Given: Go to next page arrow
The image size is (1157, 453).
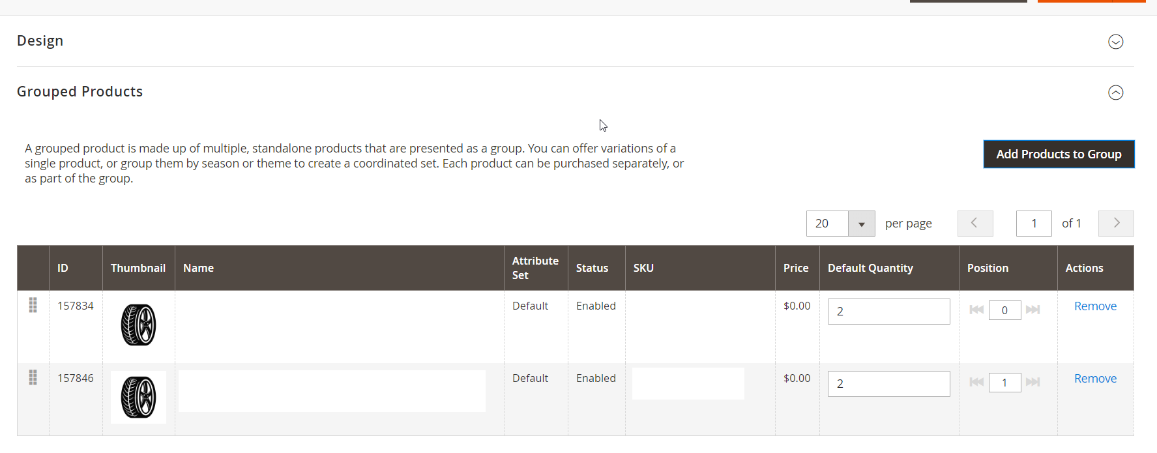Looking at the screenshot, I should click(x=1115, y=224).
